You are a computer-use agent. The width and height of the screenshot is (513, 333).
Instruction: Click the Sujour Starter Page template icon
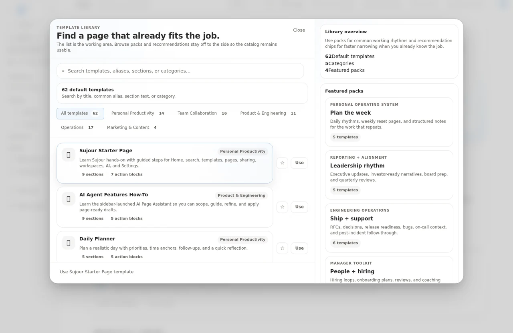[x=69, y=155]
